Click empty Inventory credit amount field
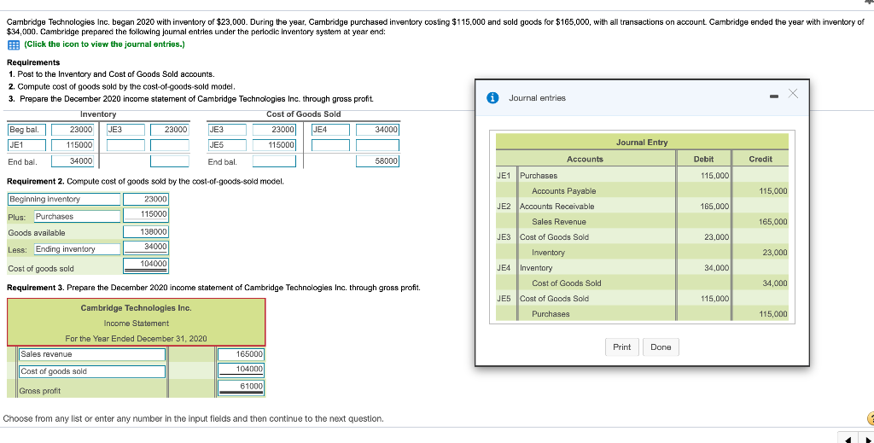 pyautogui.click(x=170, y=145)
